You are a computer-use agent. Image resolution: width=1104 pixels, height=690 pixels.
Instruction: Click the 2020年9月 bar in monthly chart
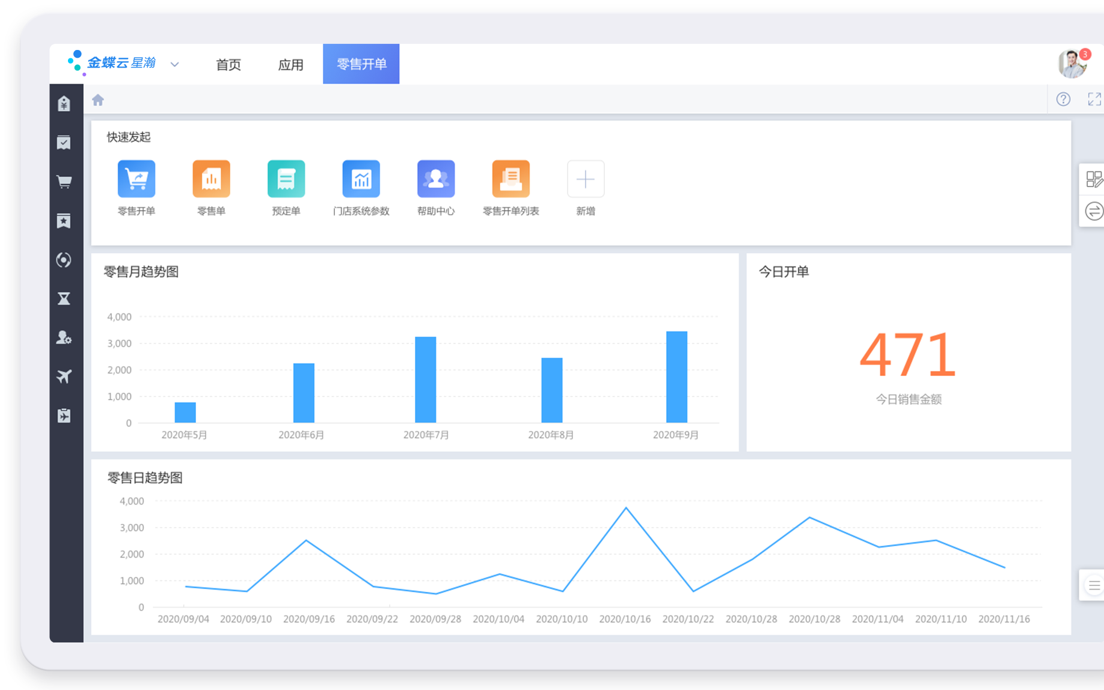676,377
